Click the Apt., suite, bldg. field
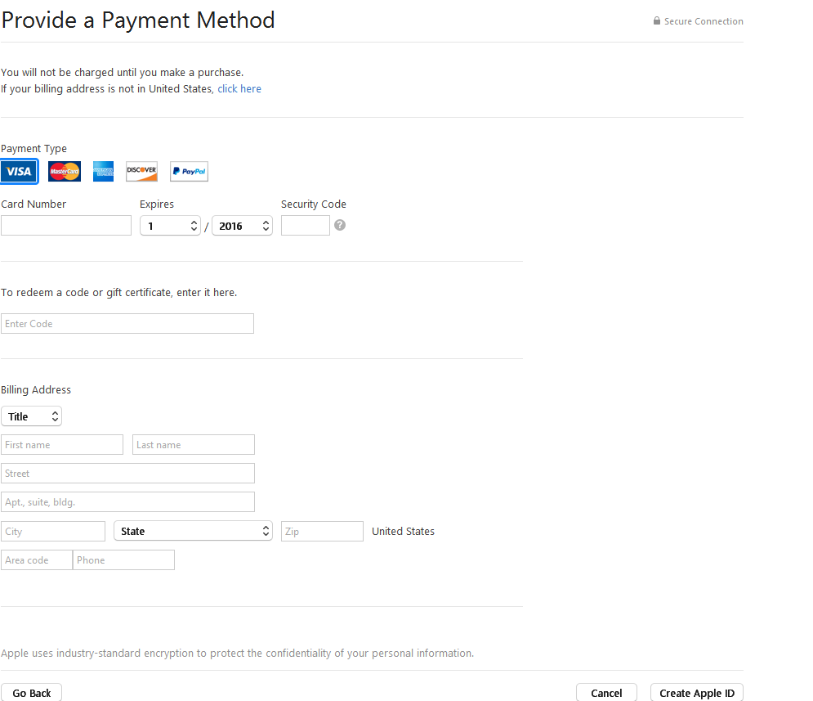The image size is (813, 701). pos(127,501)
